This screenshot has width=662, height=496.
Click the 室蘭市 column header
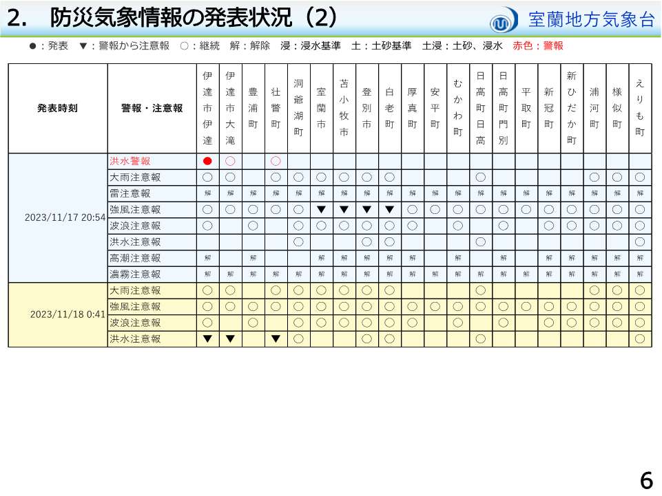[321, 108]
